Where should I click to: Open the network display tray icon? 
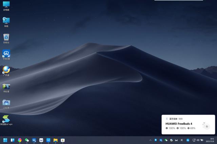(x=194, y=140)
